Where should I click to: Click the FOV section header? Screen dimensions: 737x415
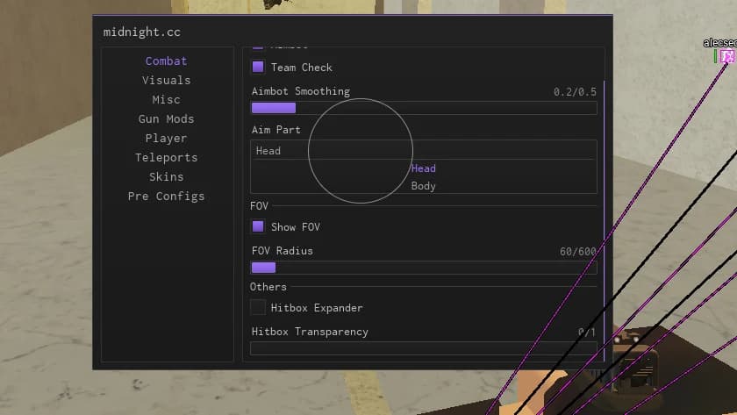tap(259, 206)
